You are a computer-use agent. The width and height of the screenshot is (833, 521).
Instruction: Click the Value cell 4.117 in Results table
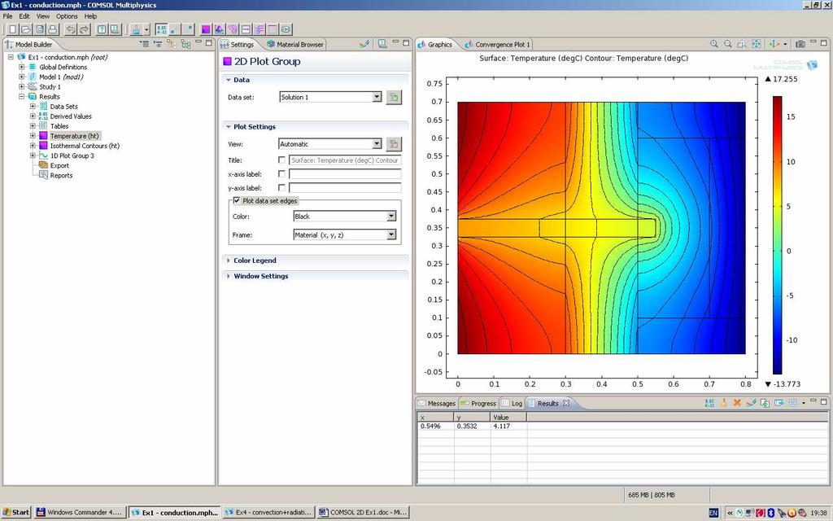click(x=508, y=427)
